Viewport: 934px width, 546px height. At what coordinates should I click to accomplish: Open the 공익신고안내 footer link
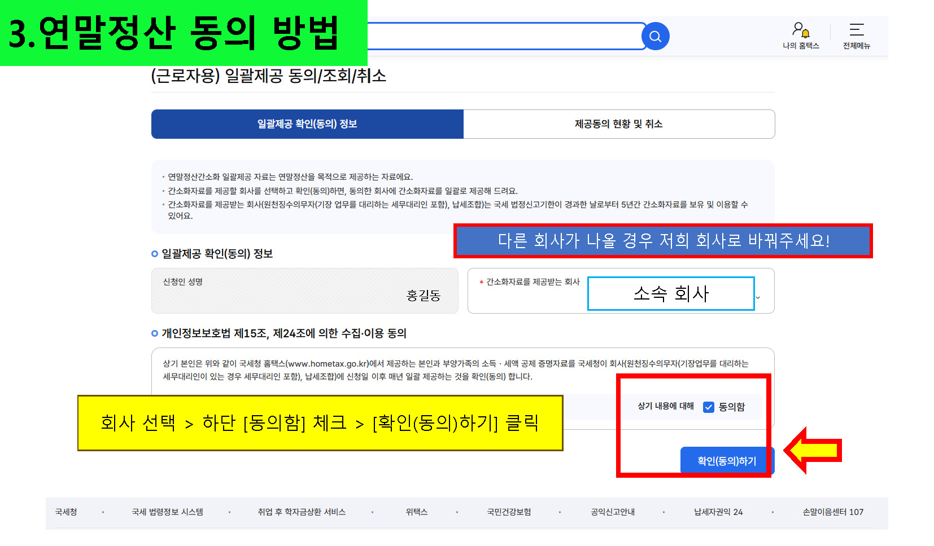pos(612,512)
